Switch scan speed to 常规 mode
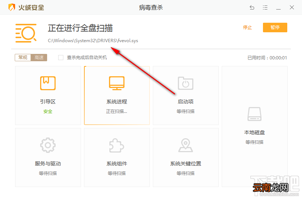The image size is (302, 198). 23,57
